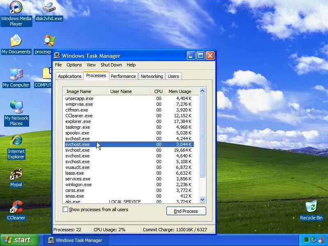328x246 pixels.
Task: Switch to the Networking tab
Action: (x=152, y=76)
